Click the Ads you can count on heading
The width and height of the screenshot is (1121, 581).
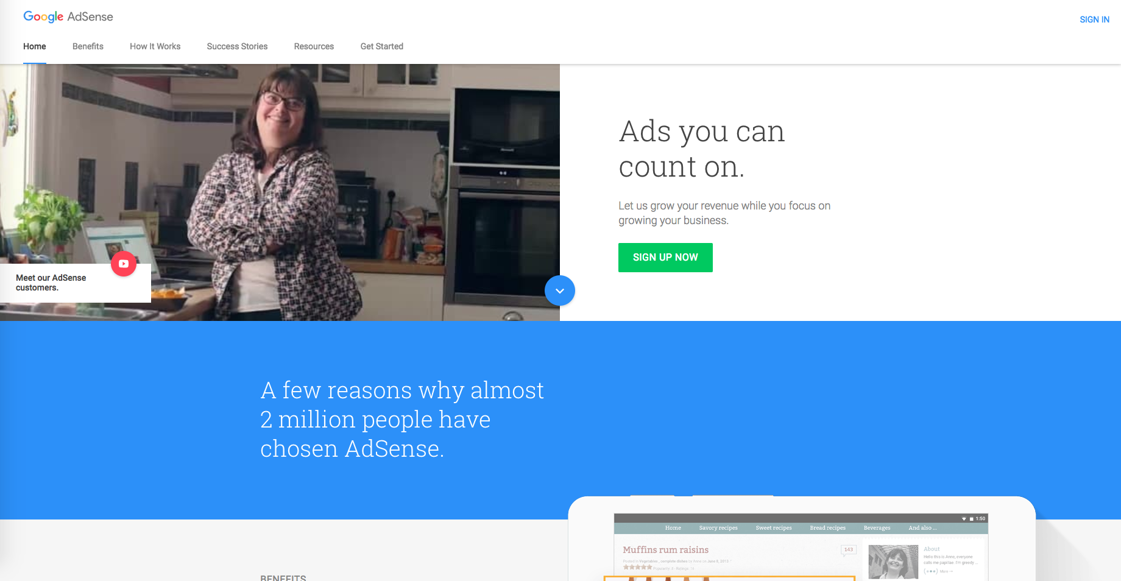(x=702, y=149)
